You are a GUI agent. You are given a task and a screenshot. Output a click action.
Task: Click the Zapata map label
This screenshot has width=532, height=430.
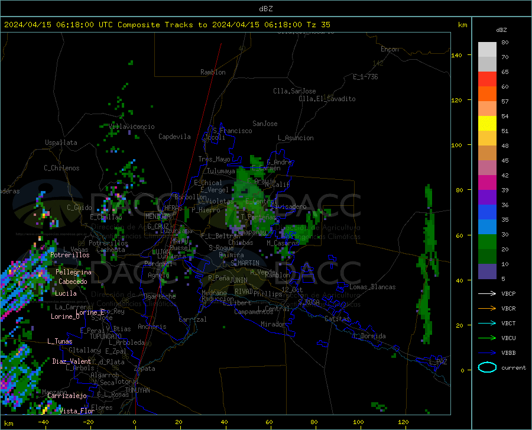pyautogui.click(x=145, y=368)
